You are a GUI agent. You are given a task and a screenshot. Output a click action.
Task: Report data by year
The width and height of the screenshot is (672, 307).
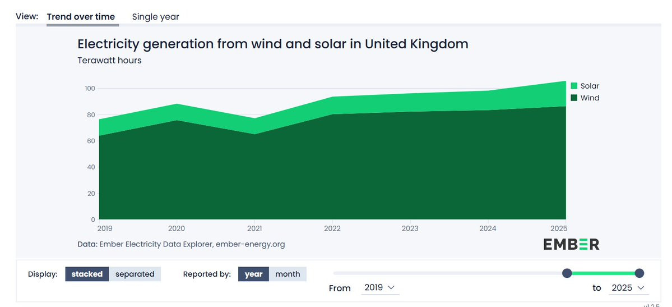pyautogui.click(x=253, y=274)
